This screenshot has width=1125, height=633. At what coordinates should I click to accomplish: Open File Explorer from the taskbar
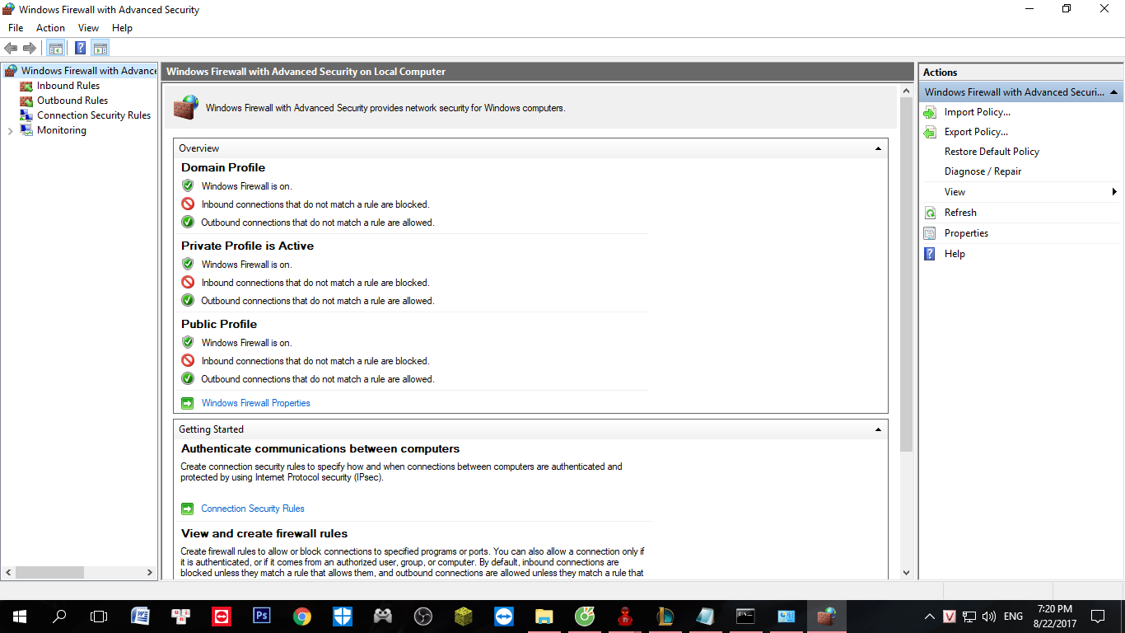(544, 616)
